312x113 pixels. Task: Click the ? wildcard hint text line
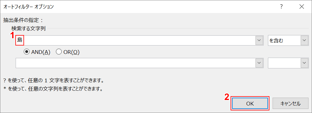(x=54, y=81)
